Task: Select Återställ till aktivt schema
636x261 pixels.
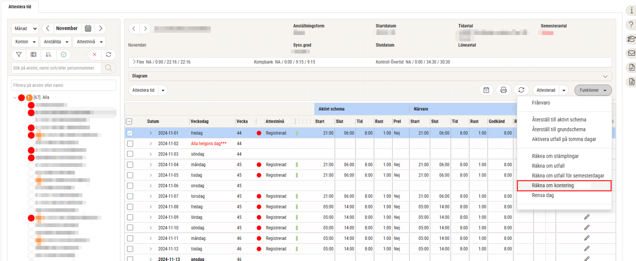Action: point(559,120)
